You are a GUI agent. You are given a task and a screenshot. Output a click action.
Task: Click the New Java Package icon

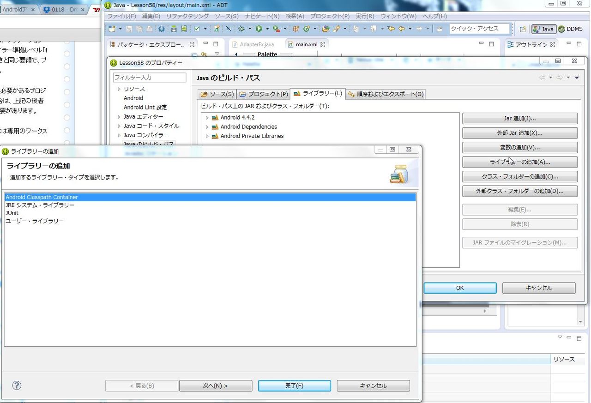coord(296,29)
